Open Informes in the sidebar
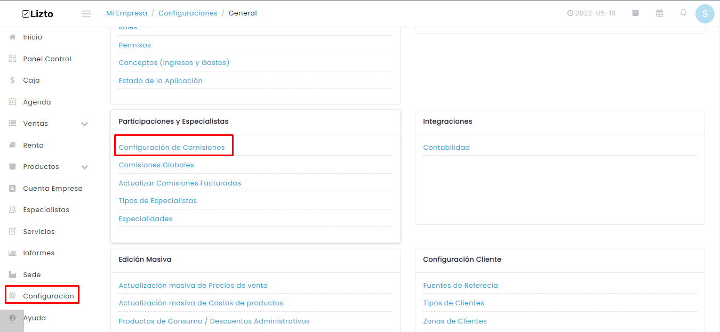 click(x=38, y=253)
